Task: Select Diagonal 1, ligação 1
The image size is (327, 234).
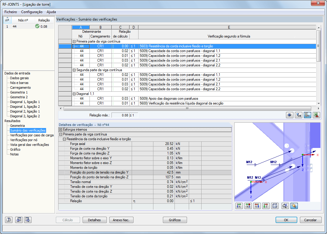Action: [25, 102]
